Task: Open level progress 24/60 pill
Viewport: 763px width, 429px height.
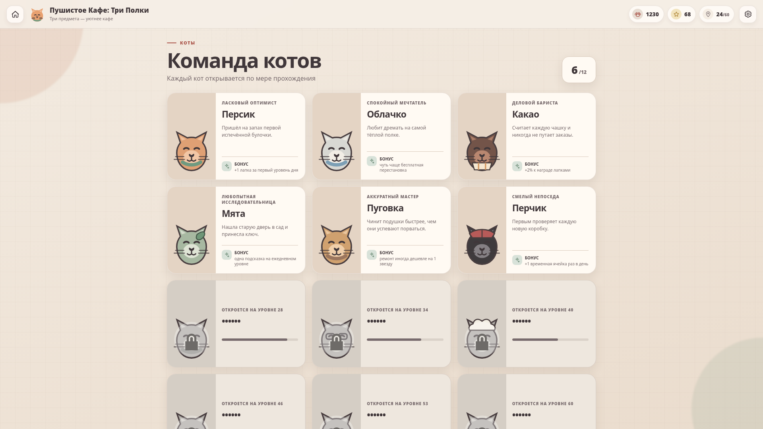Action: pyautogui.click(x=717, y=14)
